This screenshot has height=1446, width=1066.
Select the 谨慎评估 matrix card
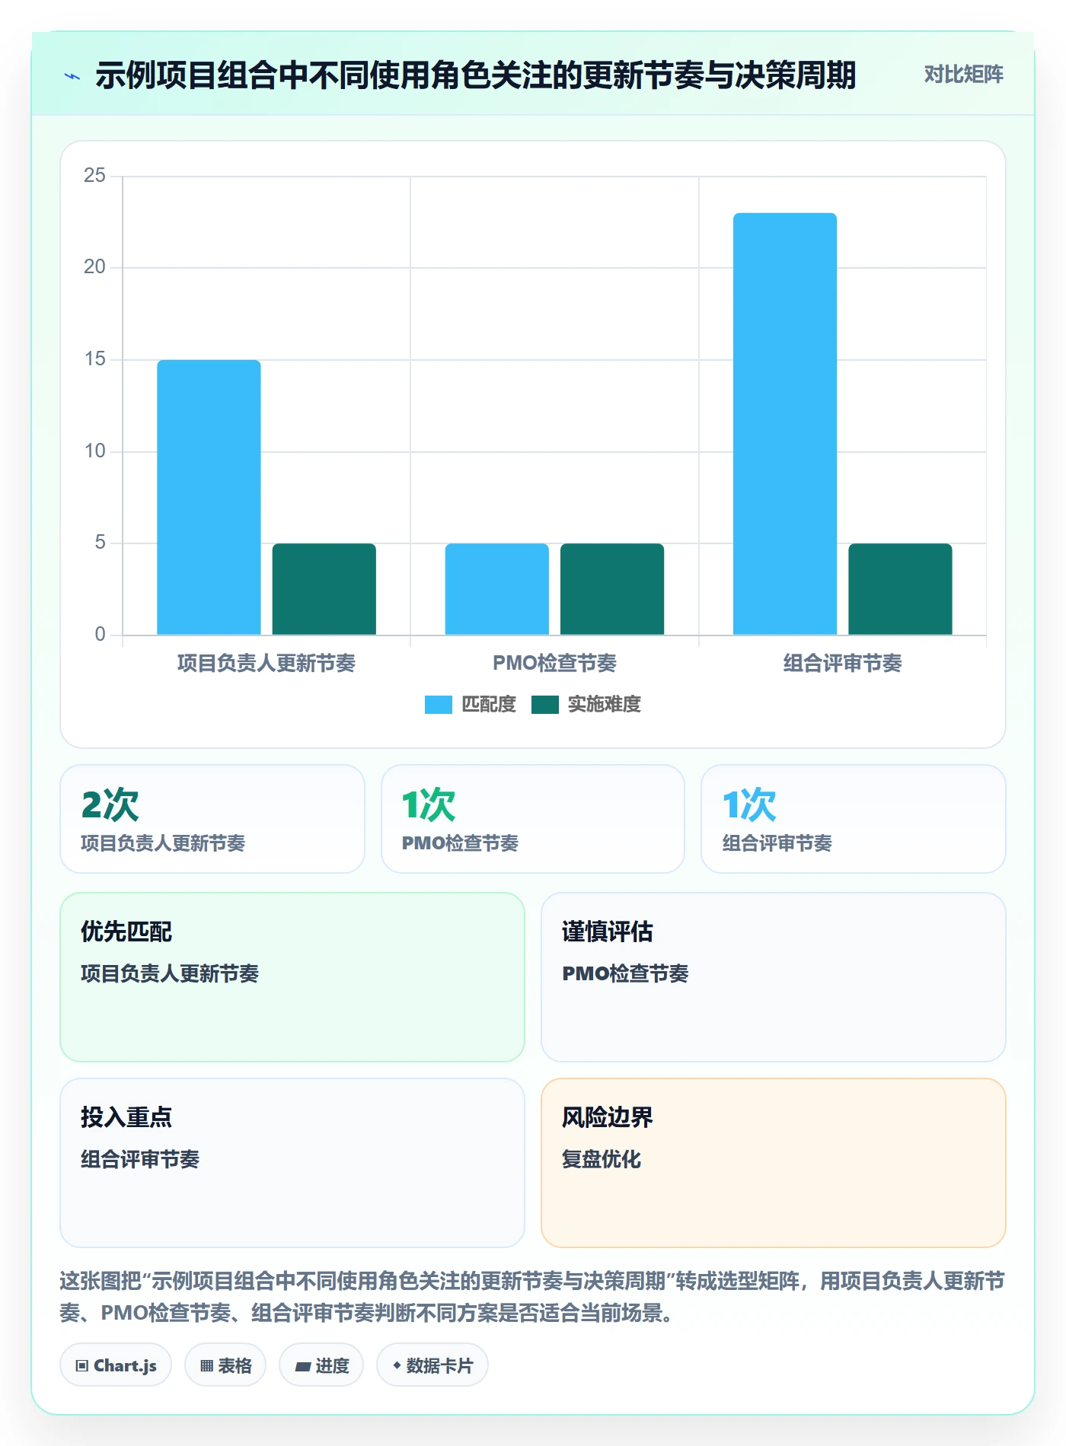point(774,977)
